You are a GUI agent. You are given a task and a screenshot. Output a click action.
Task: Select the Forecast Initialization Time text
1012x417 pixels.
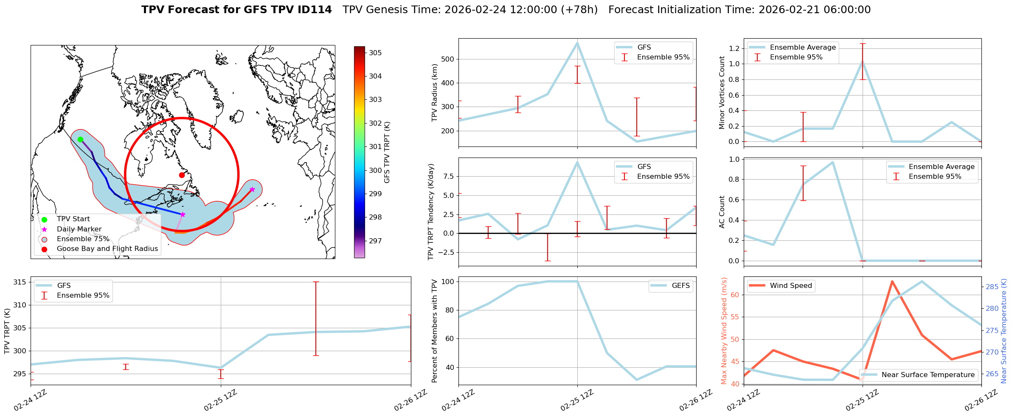(739, 10)
